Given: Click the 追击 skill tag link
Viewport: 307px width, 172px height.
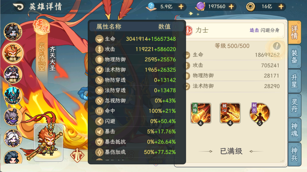Looking at the screenshot, I should (x=254, y=30).
